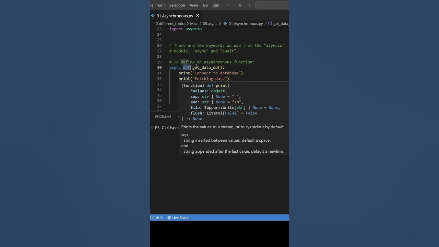Click comment 'module, "async" and "await"'
The image size is (439, 247).
[204, 51]
